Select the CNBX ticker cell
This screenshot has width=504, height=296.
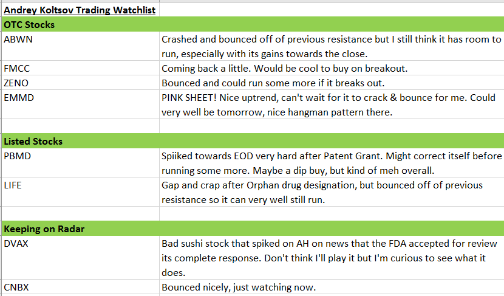79,287
